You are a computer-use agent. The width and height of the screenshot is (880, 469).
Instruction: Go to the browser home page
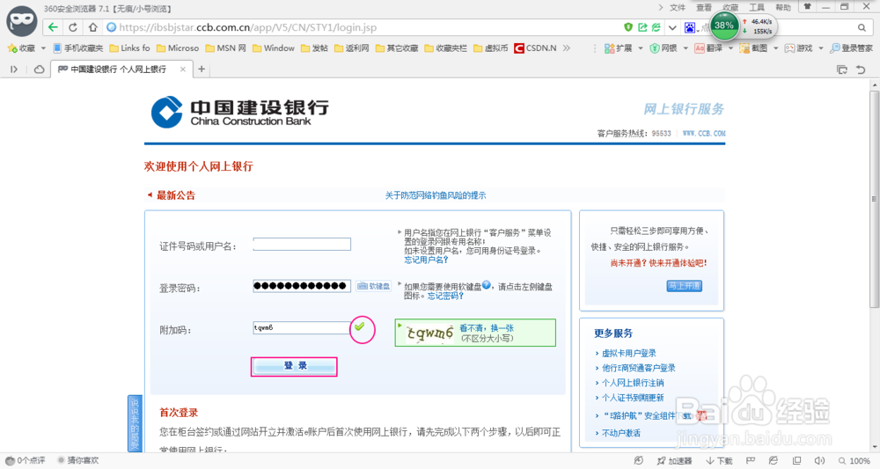[93, 27]
